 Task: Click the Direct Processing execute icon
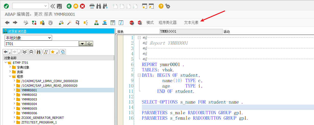click(77, 23)
